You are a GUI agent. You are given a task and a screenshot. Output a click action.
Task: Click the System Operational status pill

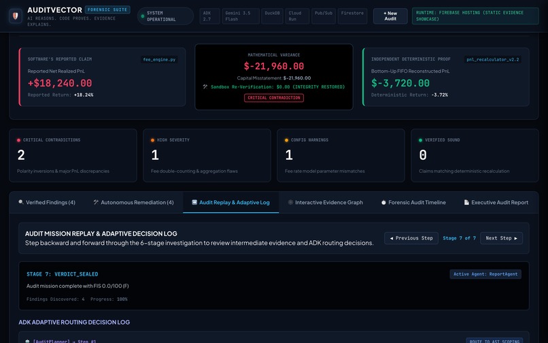(165, 16)
